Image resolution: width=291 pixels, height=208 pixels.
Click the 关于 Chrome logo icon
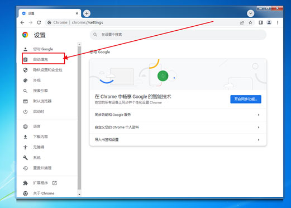coord(25,193)
